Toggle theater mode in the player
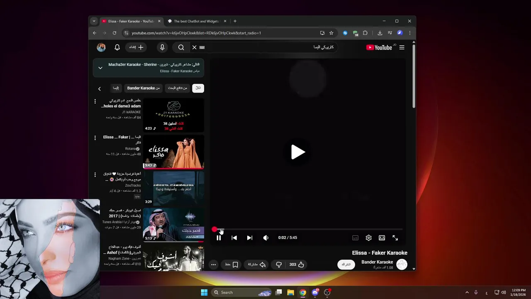This screenshot has width=531, height=299. (382, 238)
